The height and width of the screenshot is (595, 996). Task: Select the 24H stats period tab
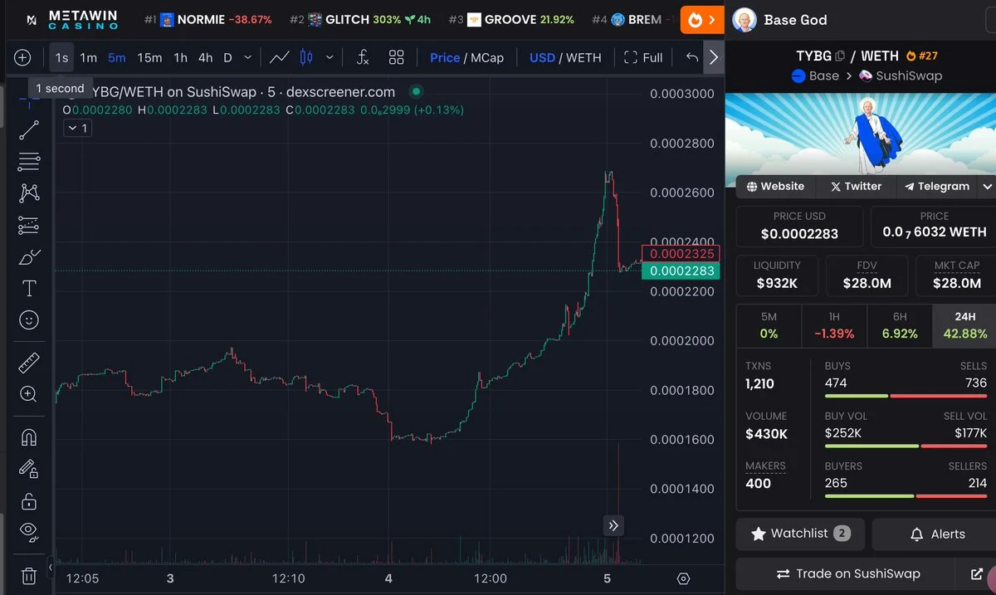(x=964, y=325)
